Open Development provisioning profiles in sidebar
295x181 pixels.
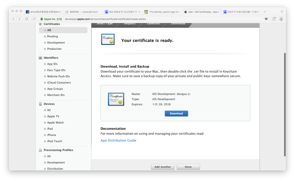click(x=56, y=162)
